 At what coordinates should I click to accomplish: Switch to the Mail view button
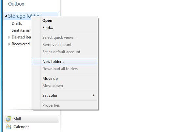coord(31,119)
